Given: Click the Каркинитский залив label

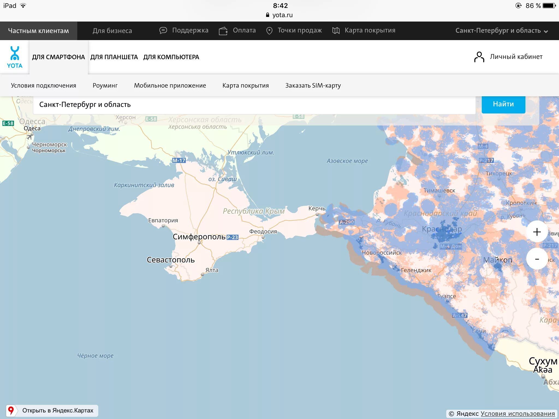Looking at the screenshot, I should click(x=144, y=185).
